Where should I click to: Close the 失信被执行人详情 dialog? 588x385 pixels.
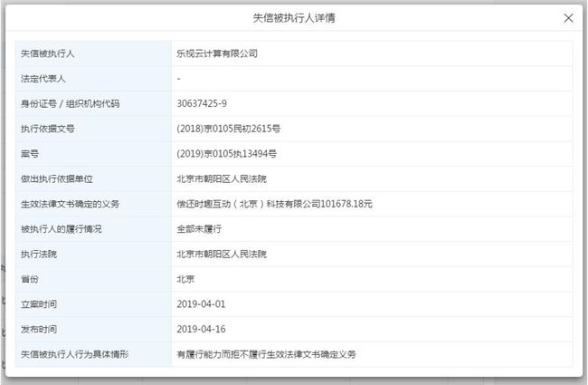[568, 17]
